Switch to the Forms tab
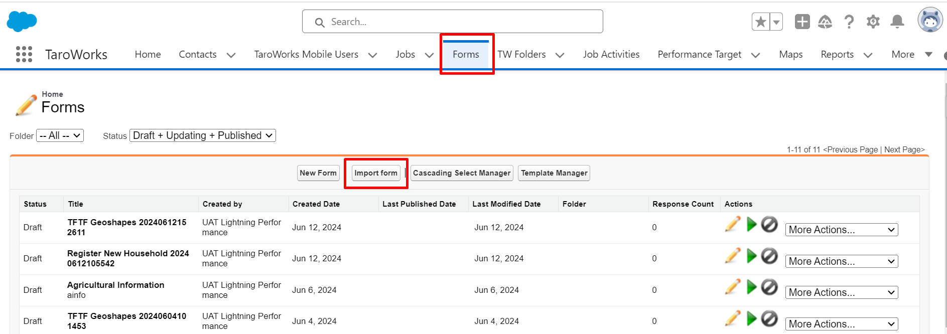 [465, 54]
